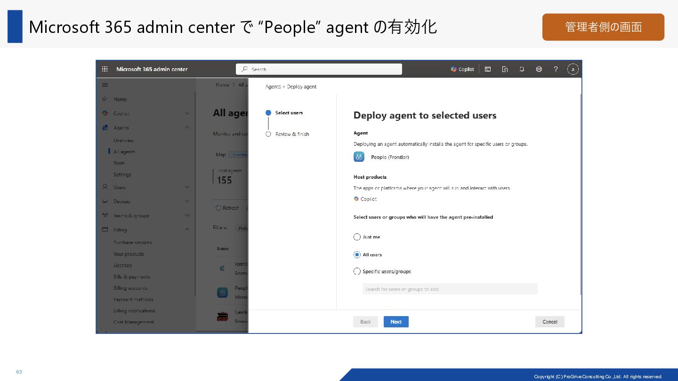Viewport: 678px width, 381px height.
Task: Expand the Users nav chevron
Action: coord(187,187)
